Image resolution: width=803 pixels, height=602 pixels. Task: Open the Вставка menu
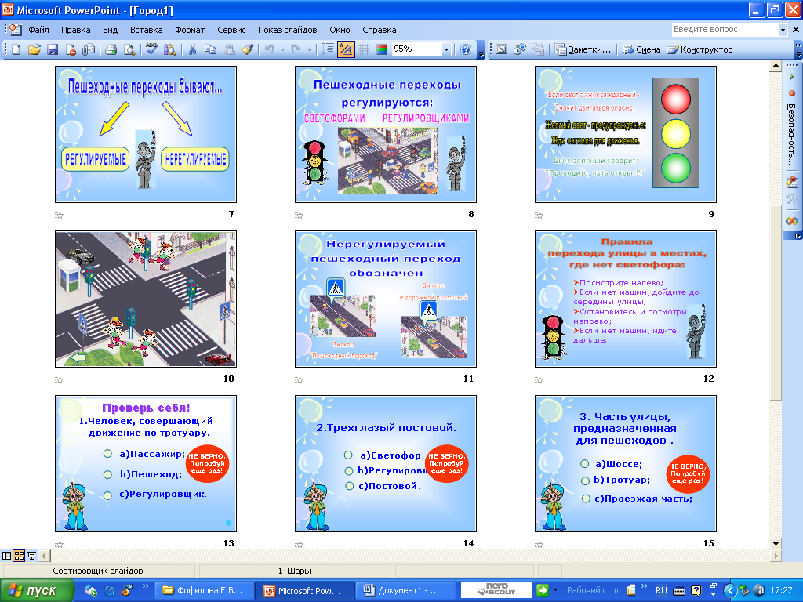tap(147, 30)
